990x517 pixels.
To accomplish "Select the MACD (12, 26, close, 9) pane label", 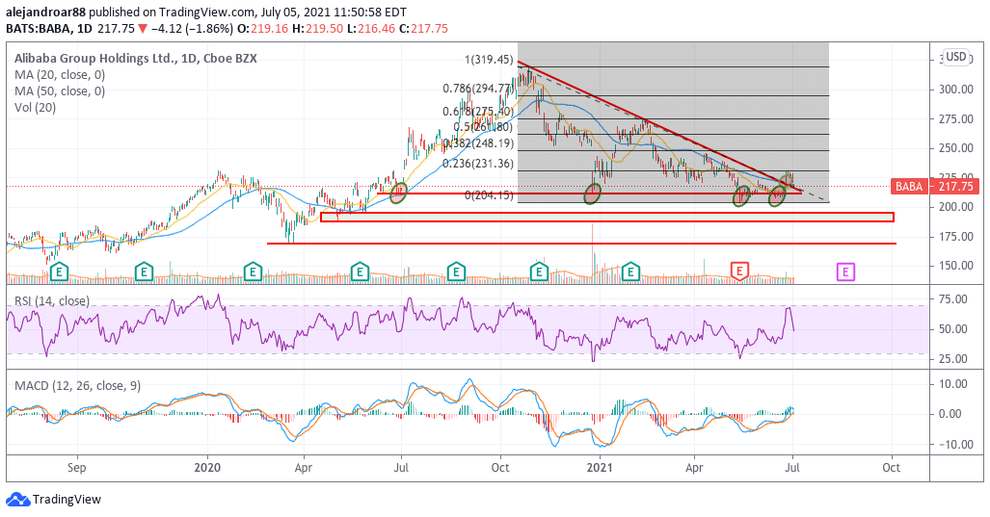I will [78, 385].
